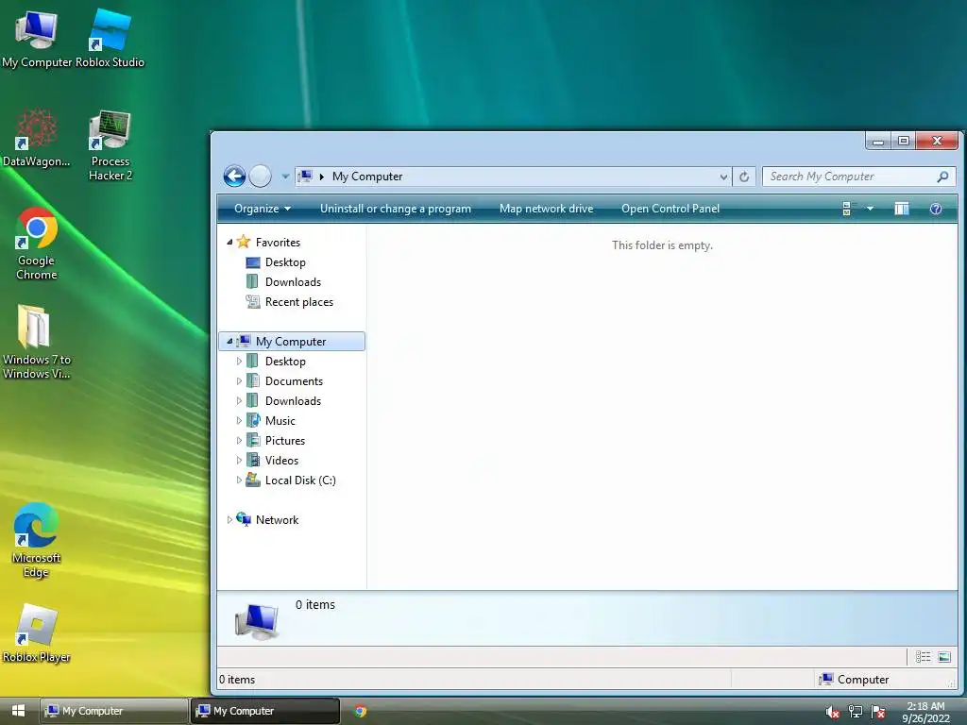Viewport: 967px width, 725px height.
Task: Open Action Center flag tray icon
Action: 879,712
